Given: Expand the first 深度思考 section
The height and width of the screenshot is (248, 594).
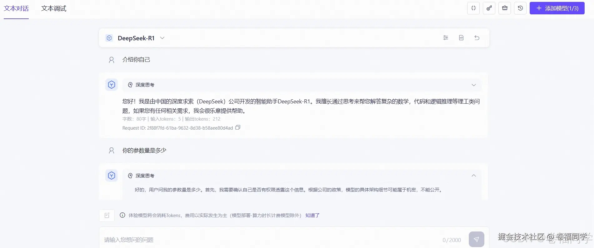Looking at the screenshot, I should click(x=474, y=85).
